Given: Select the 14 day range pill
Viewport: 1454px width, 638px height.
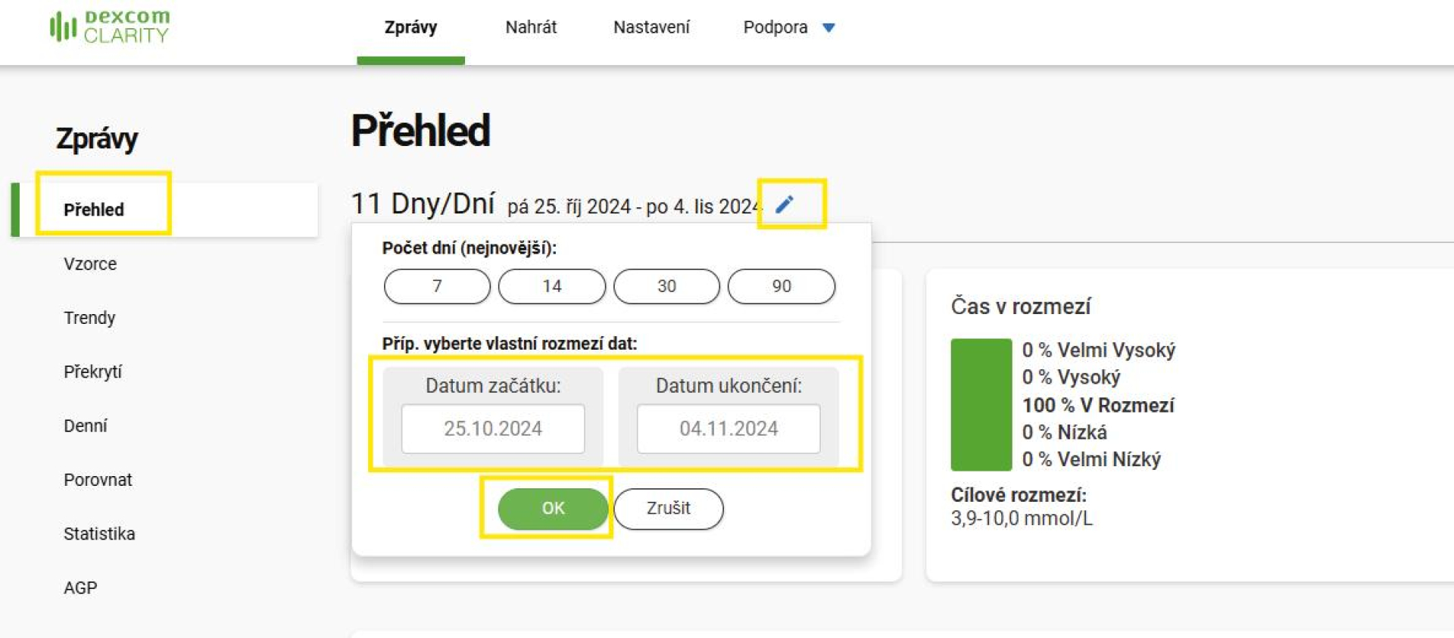Looking at the screenshot, I should pos(551,286).
